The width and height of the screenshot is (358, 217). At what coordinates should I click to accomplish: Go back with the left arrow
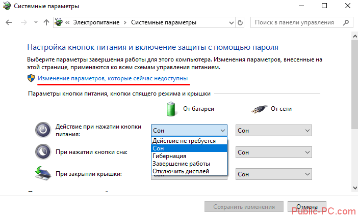tap(9, 22)
